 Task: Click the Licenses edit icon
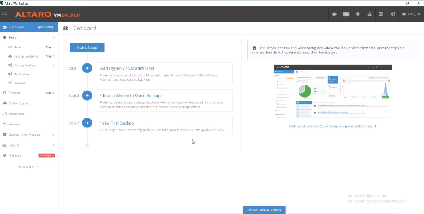point(10,83)
